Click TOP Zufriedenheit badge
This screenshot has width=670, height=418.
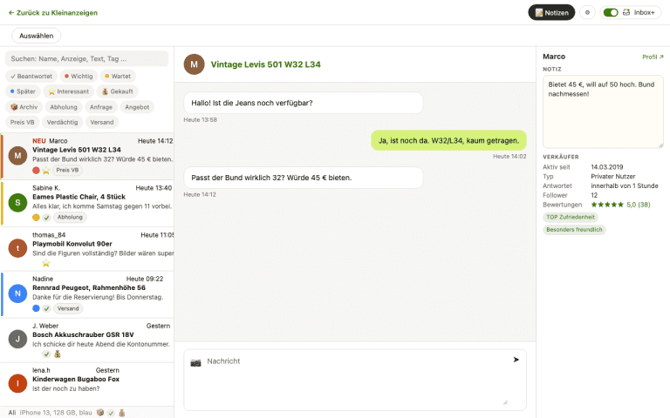[x=571, y=217]
